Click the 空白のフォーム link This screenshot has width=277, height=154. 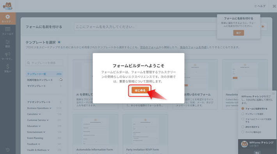coord(149,47)
